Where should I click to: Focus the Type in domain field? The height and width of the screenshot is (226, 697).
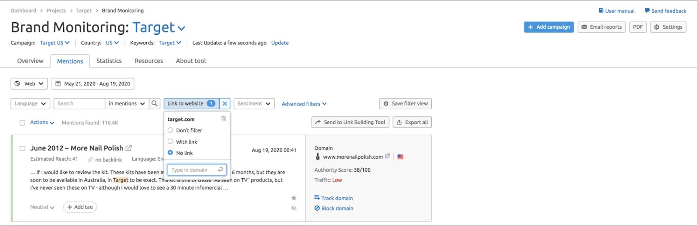tap(197, 169)
